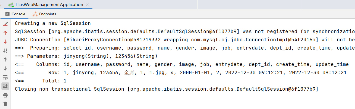Click the red up arrow icon

click(5, 33)
